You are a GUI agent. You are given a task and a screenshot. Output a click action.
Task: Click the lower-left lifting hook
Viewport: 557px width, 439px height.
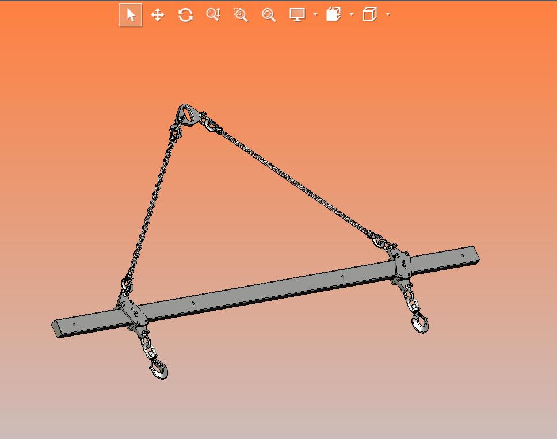pos(158,369)
